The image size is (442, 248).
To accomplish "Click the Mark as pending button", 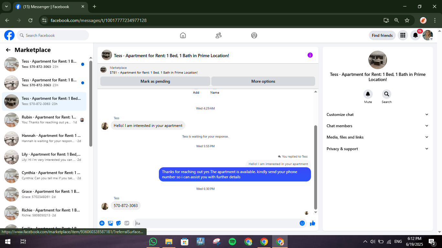I will [x=155, y=81].
